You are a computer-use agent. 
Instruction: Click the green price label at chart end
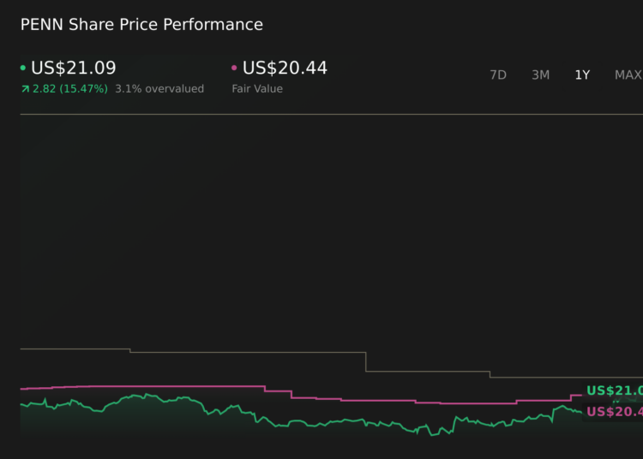tap(615, 390)
